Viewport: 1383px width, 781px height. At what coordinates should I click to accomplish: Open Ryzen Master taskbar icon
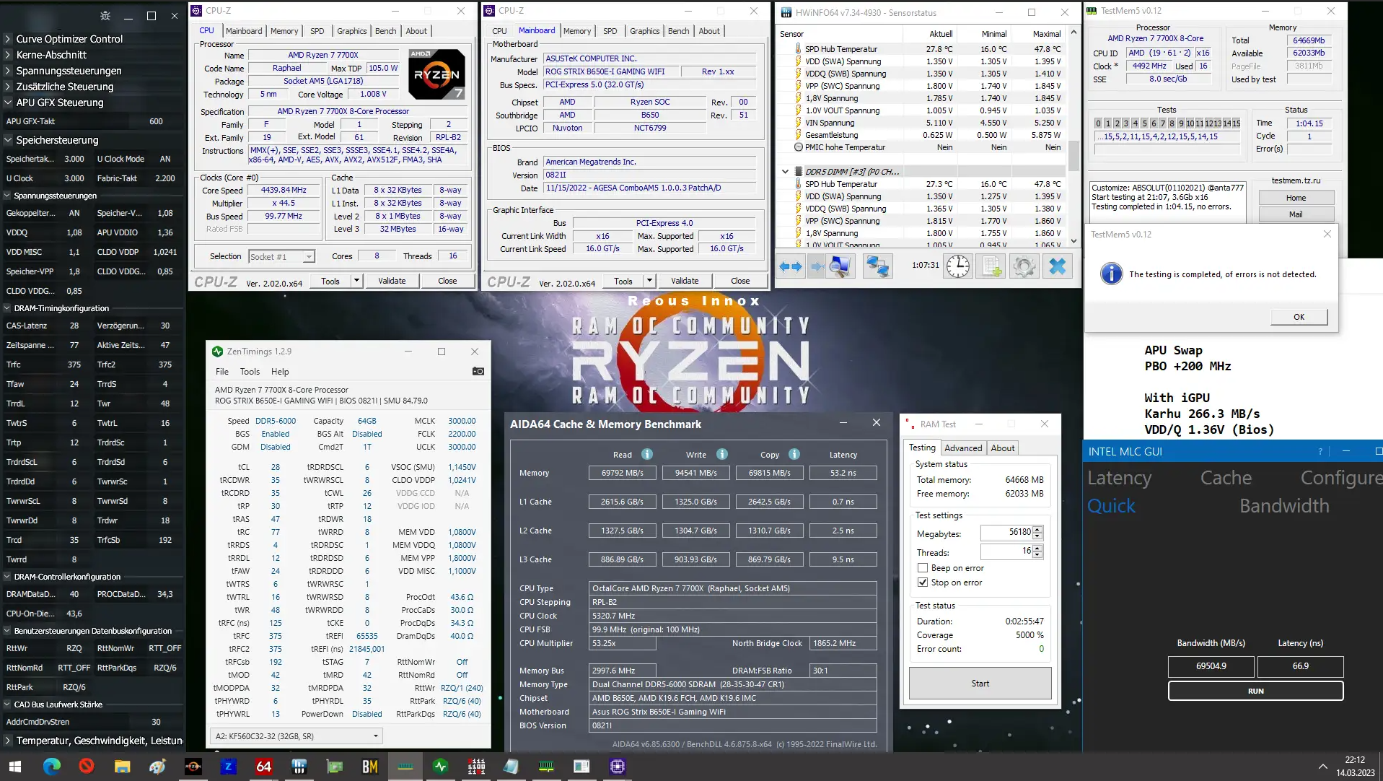[x=193, y=767]
